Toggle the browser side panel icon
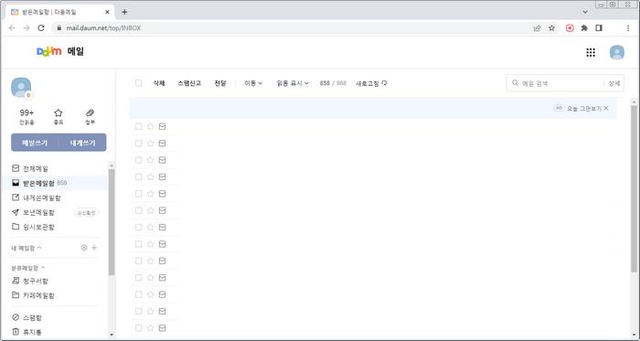This screenshot has height=341, width=640. tap(599, 28)
